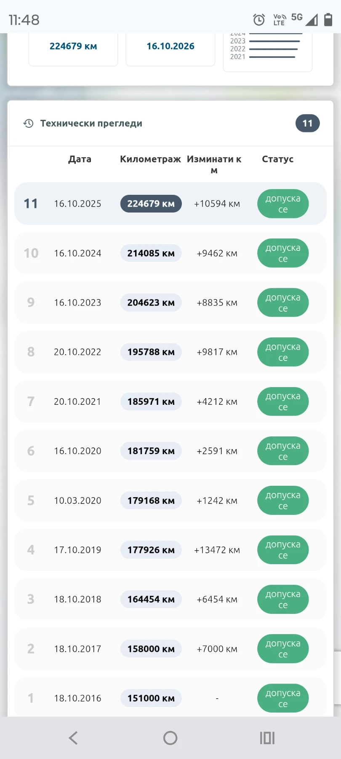
Task: Tap the допуска се status for 18.10.2017
Action: [283, 649]
